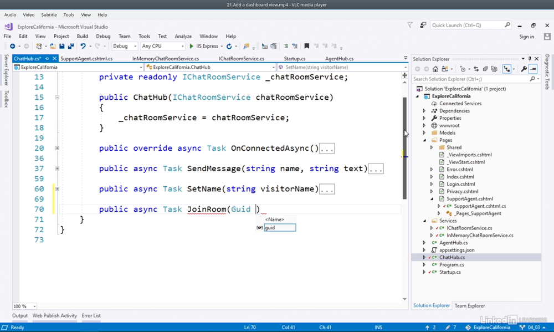
Task: Click editor vertical scrollbar thumb
Action: pyautogui.click(x=404, y=148)
